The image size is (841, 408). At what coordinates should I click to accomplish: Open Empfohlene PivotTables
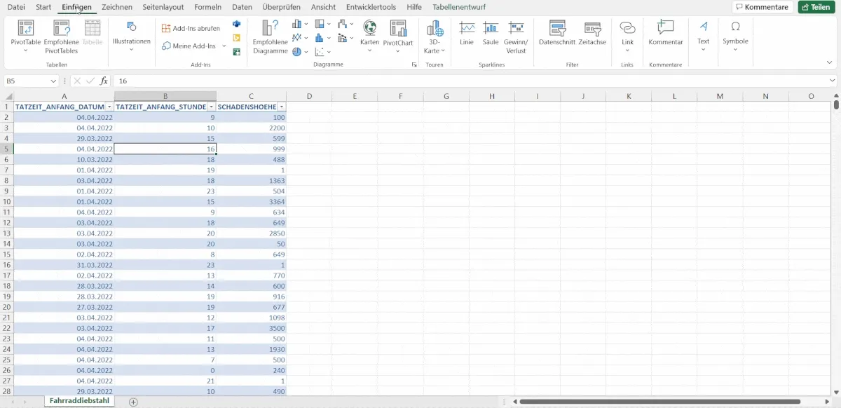tap(62, 36)
